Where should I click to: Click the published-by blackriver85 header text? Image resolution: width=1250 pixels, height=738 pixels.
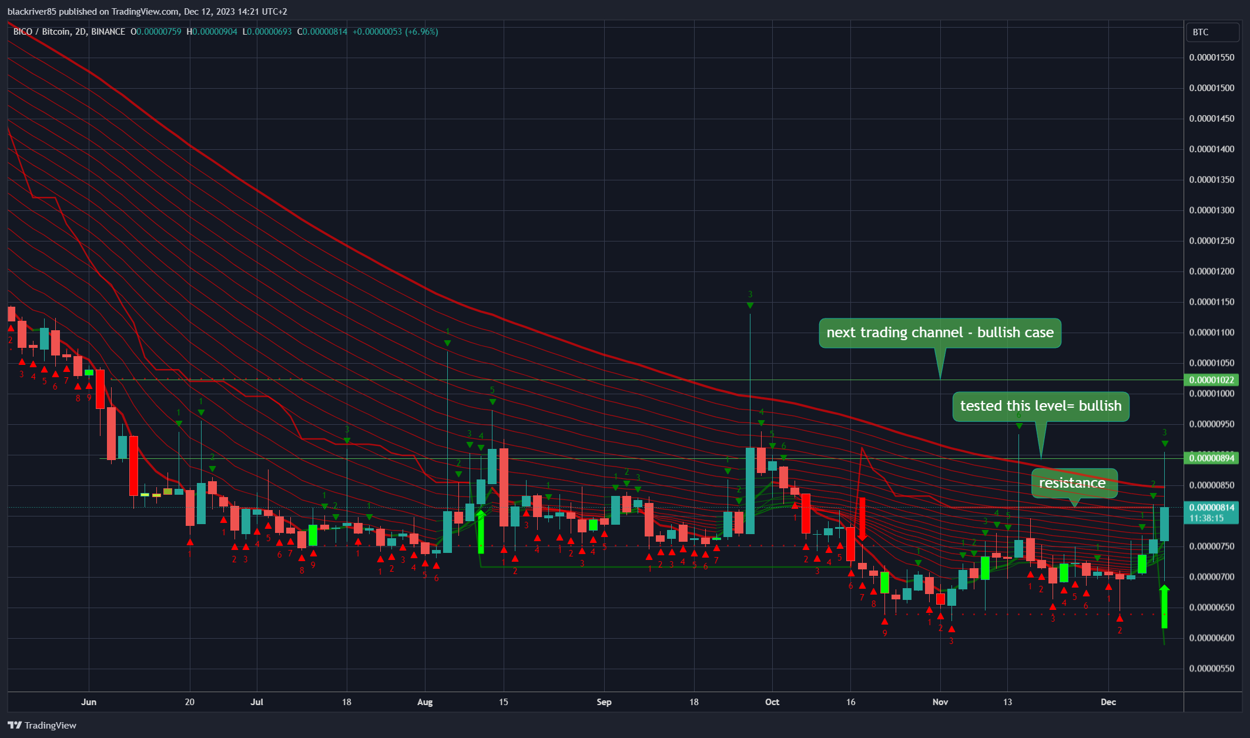[x=148, y=11]
